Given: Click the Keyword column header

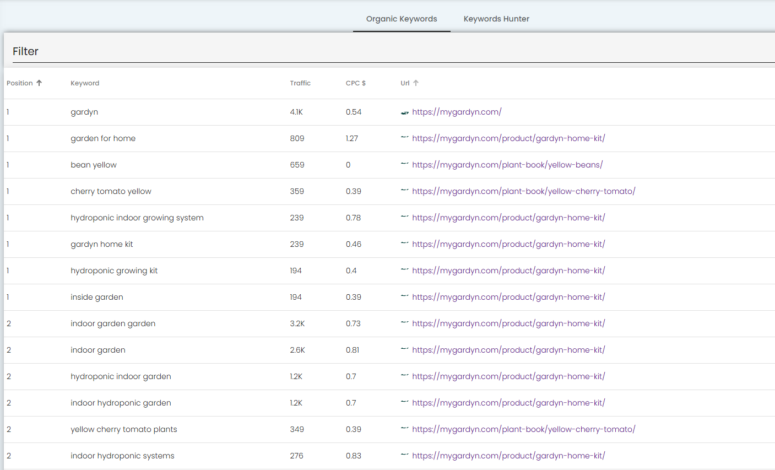Looking at the screenshot, I should 85,83.
